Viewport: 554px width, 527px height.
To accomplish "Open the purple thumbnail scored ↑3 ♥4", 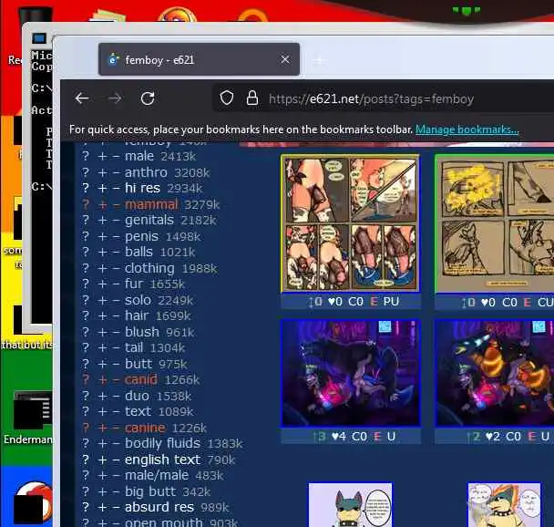I will (351, 373).
